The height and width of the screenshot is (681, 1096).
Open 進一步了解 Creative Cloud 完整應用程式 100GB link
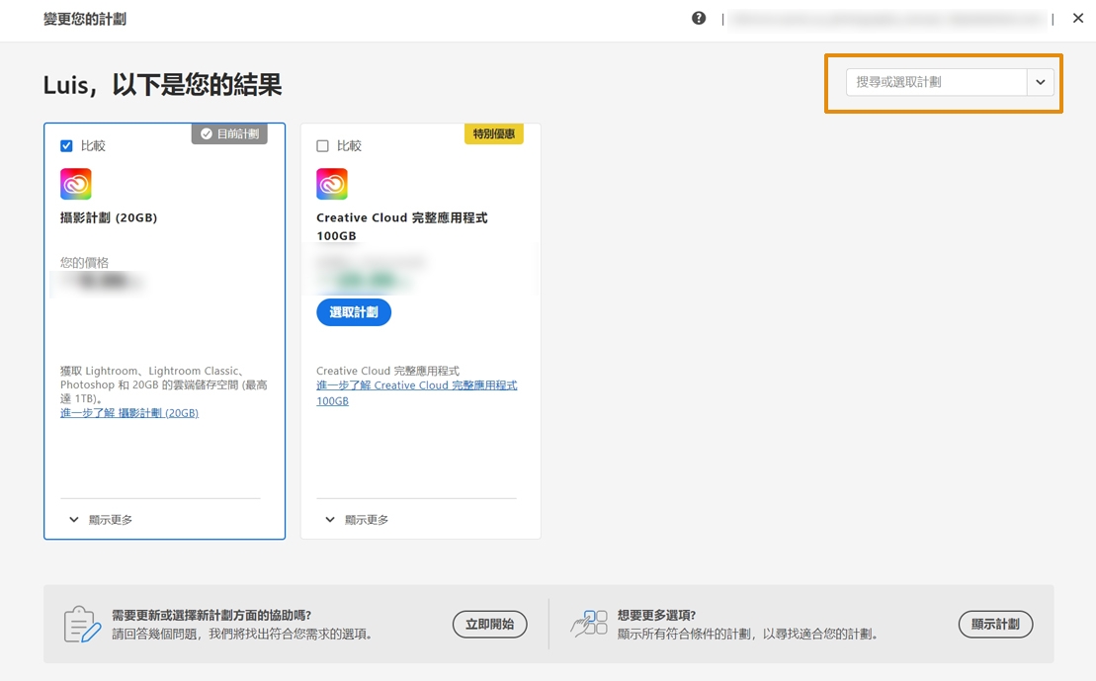click(x=417, y=393)
